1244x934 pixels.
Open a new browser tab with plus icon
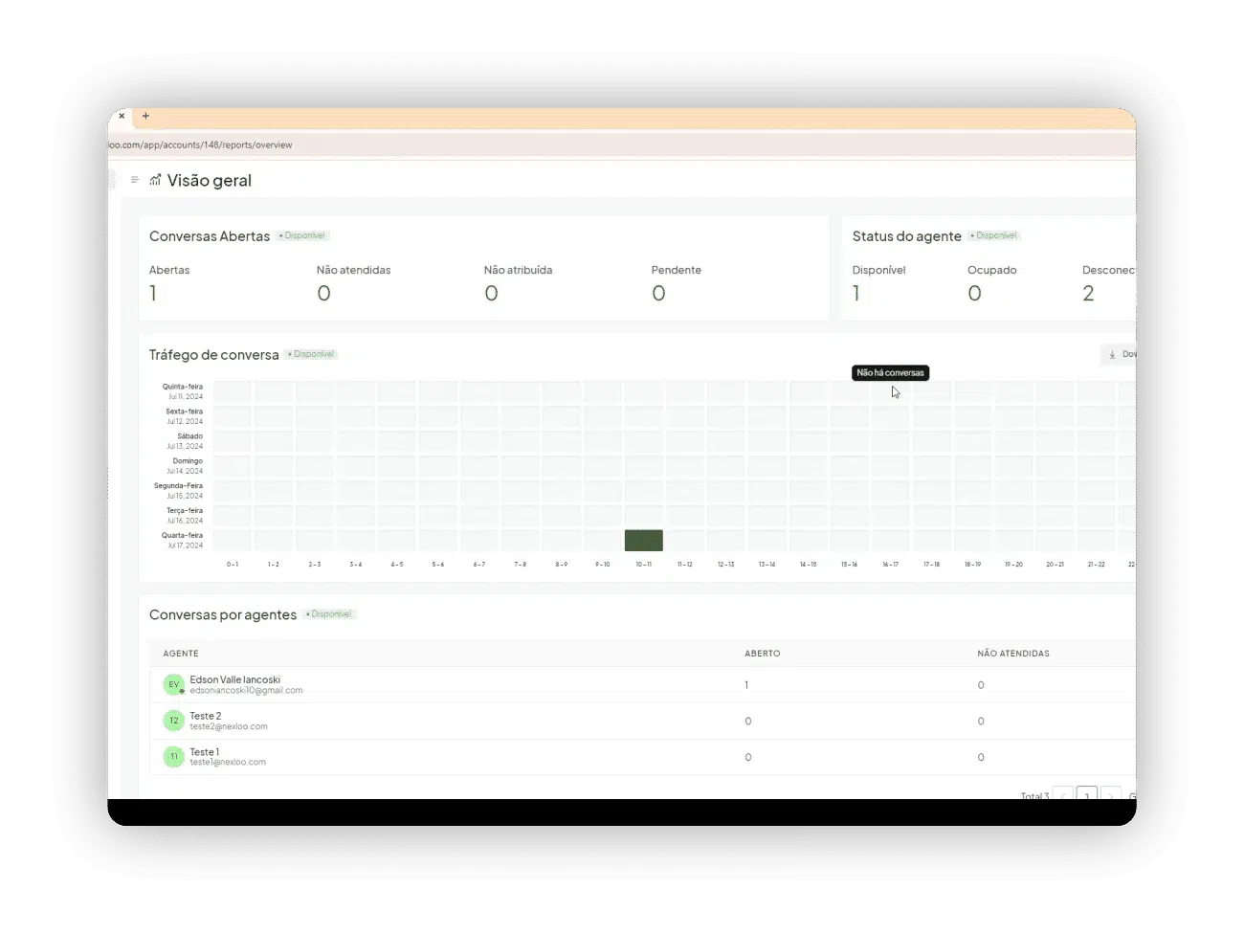pyautogui.click(x=145, y=116)
